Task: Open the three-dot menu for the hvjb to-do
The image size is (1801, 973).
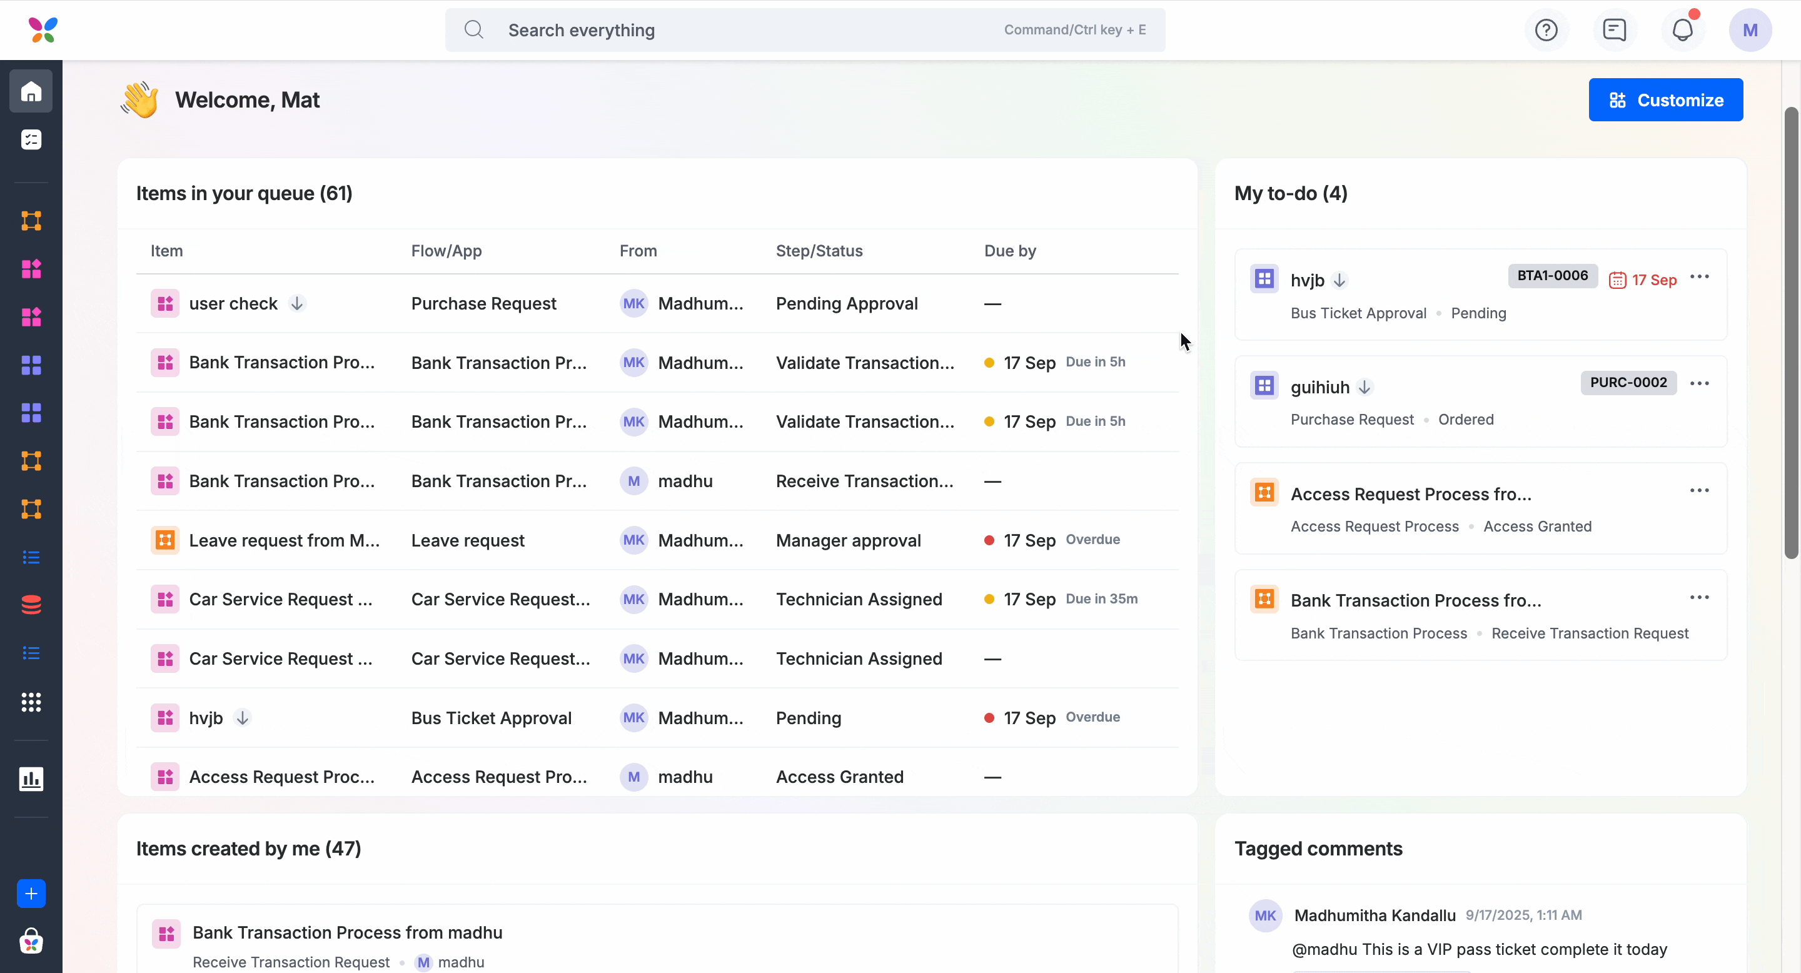Action: tap(1699, 277)
